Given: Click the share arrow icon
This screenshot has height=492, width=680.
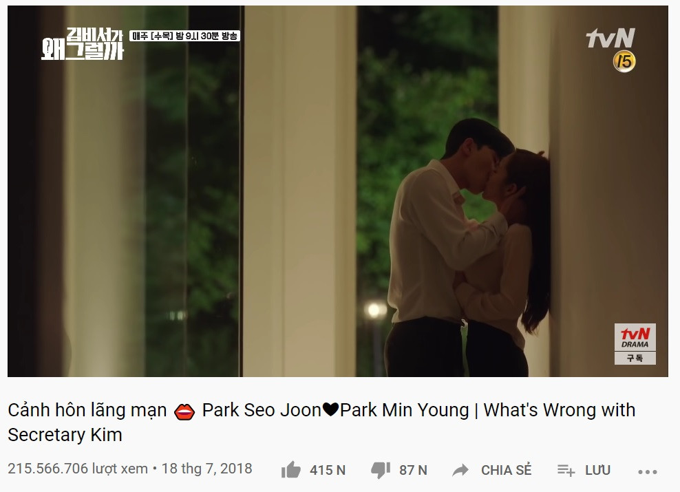Looking at the screenshot, I should pos(460,470).
